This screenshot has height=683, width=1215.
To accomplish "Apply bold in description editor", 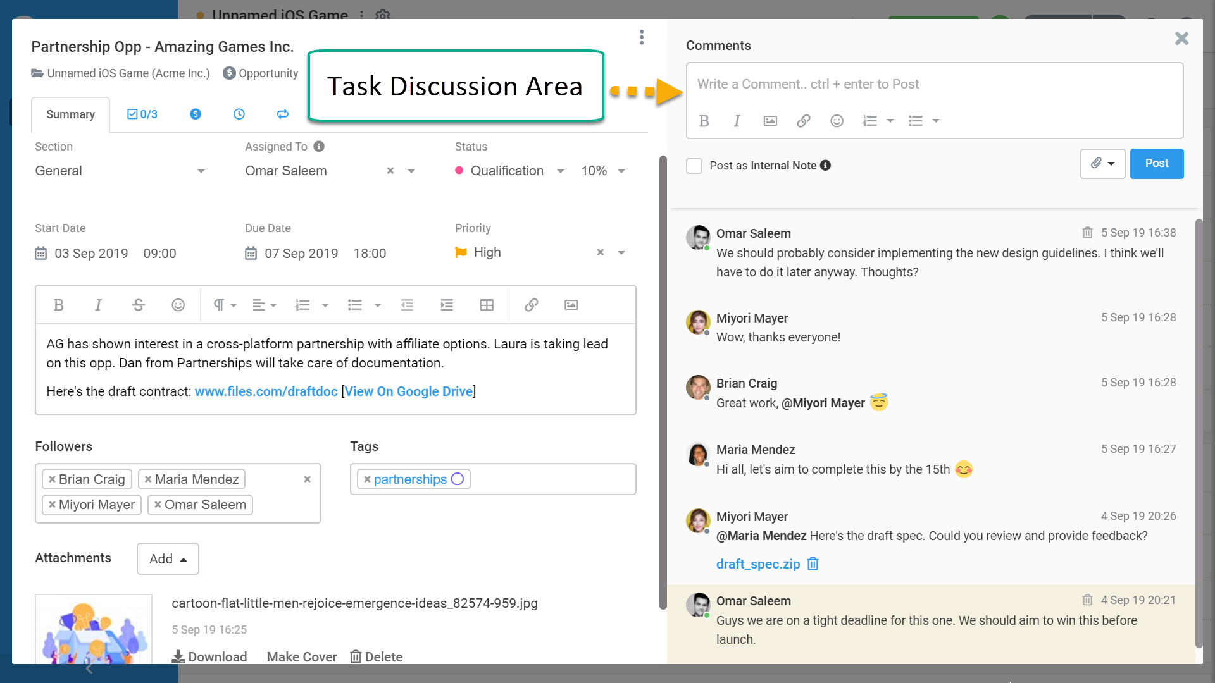I will 59,305.
